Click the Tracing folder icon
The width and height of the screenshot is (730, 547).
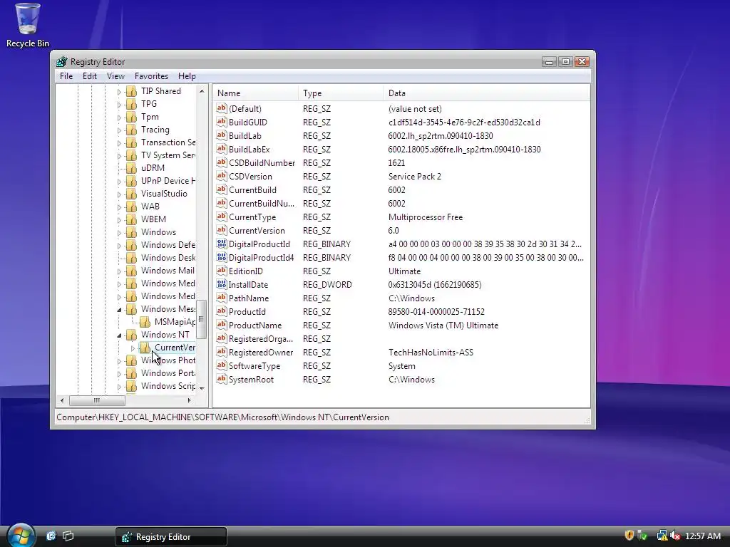point(132,130)
